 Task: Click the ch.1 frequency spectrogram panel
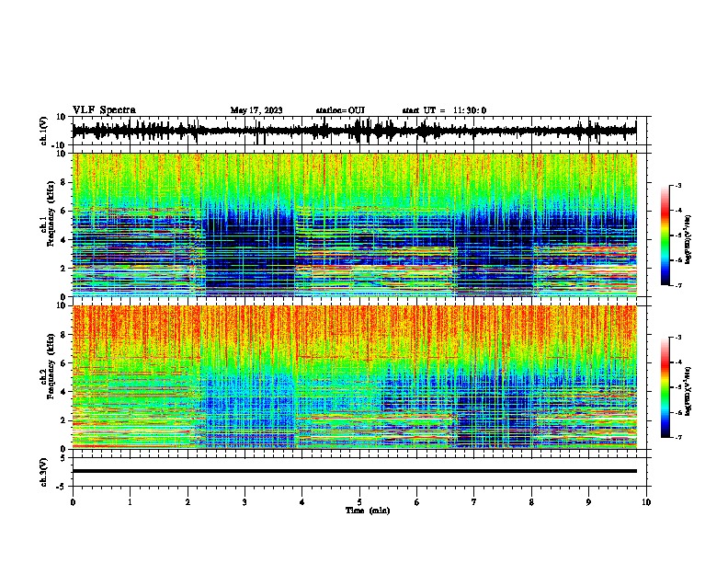coord(354,224)
